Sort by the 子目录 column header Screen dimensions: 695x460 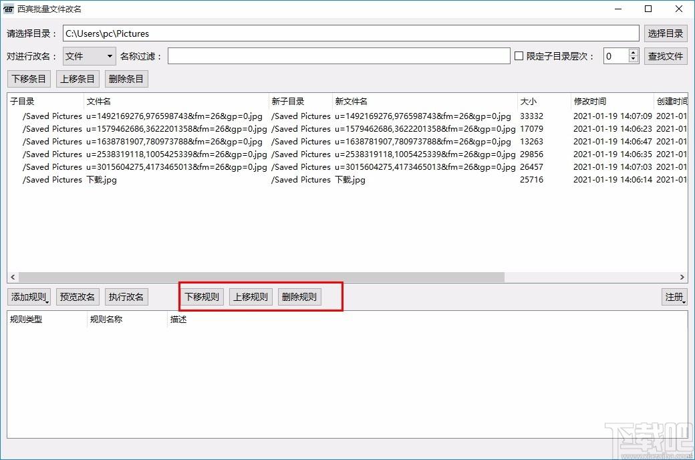tap(45, 101)
